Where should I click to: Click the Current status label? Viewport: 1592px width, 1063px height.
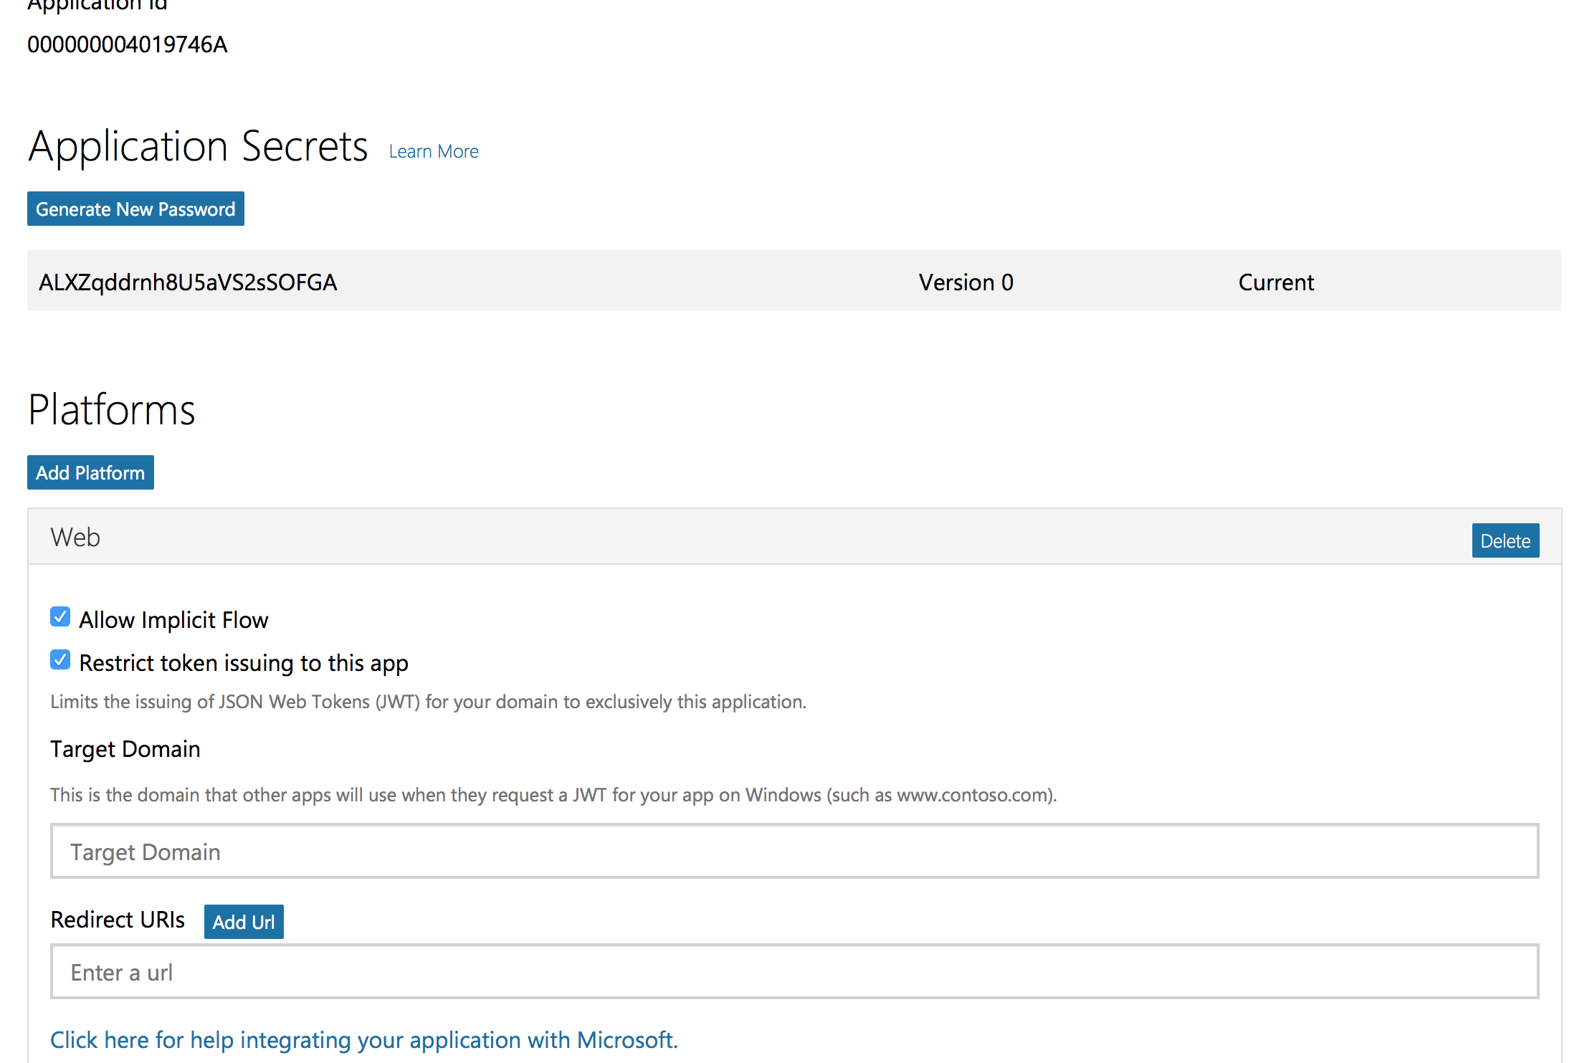(1275, 282)
